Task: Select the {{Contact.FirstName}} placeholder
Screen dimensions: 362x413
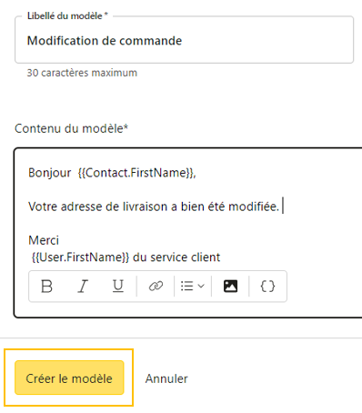Action: [x=136, y=173]
